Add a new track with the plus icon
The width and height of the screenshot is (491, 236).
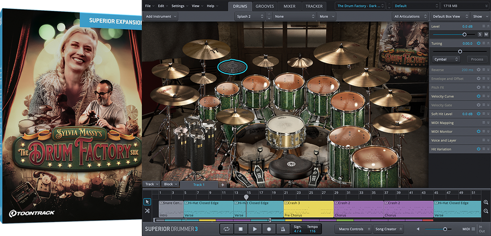222,184
